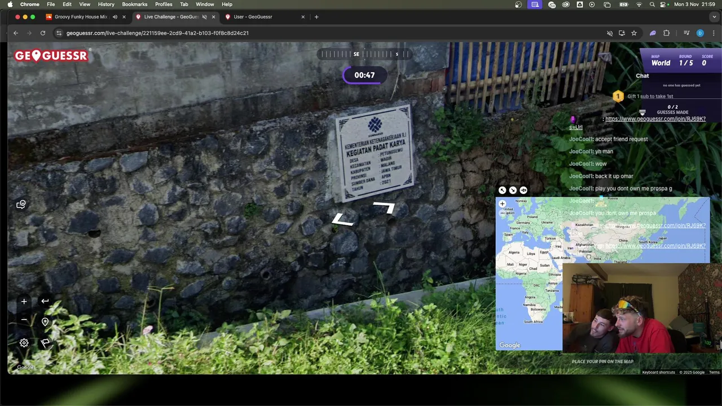Open the File menu
The image size is (722, 406).
click(x=51, y=4)
